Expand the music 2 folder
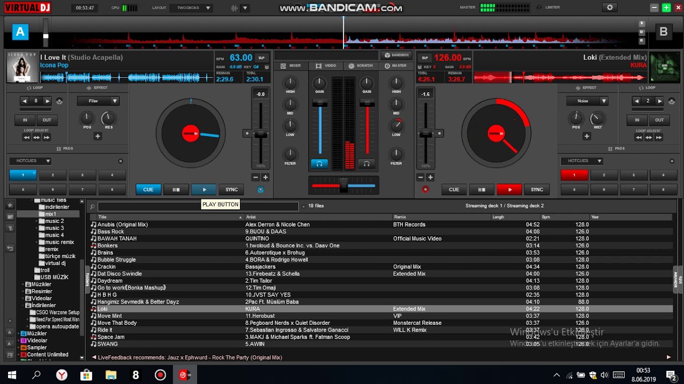The image size is (684, 384). [x=37, y=221]
